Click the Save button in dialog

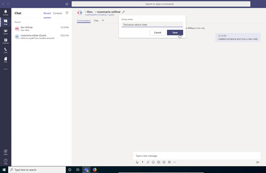coord(175,33)
